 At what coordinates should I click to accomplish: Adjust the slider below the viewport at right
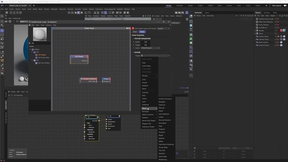coord(184,88)
